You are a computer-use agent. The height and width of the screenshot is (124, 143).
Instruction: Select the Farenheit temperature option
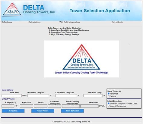[109, 94]
